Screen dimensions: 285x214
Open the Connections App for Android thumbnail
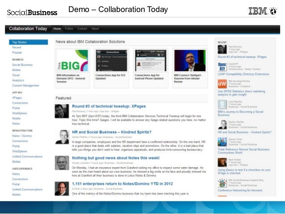click(151, 61)
